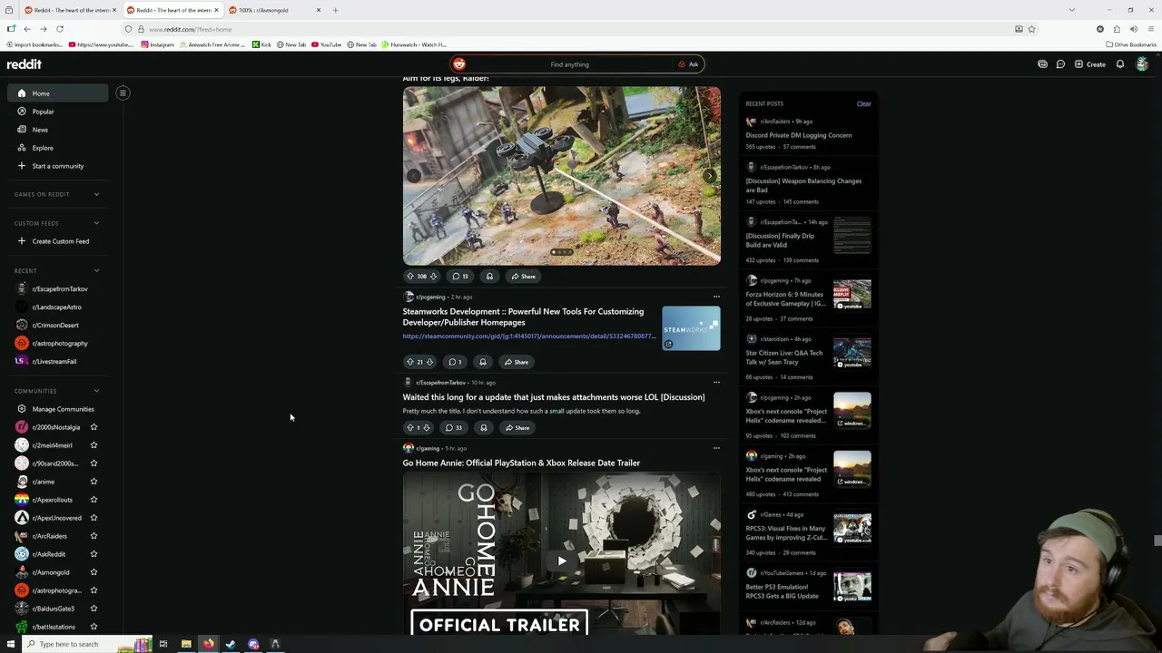Favorite r/BaldursGate3 with its star

pos(94,609)
